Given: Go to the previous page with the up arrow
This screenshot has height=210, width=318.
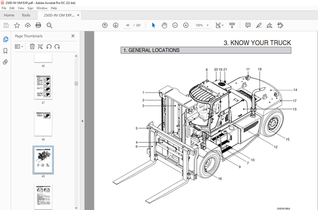Looking at the screenshot, I should pos(105,25).
